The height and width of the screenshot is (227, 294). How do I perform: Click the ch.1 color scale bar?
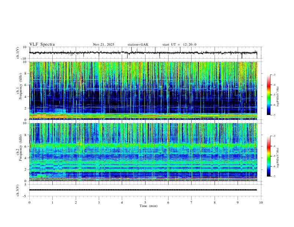[x=269, y=95]
